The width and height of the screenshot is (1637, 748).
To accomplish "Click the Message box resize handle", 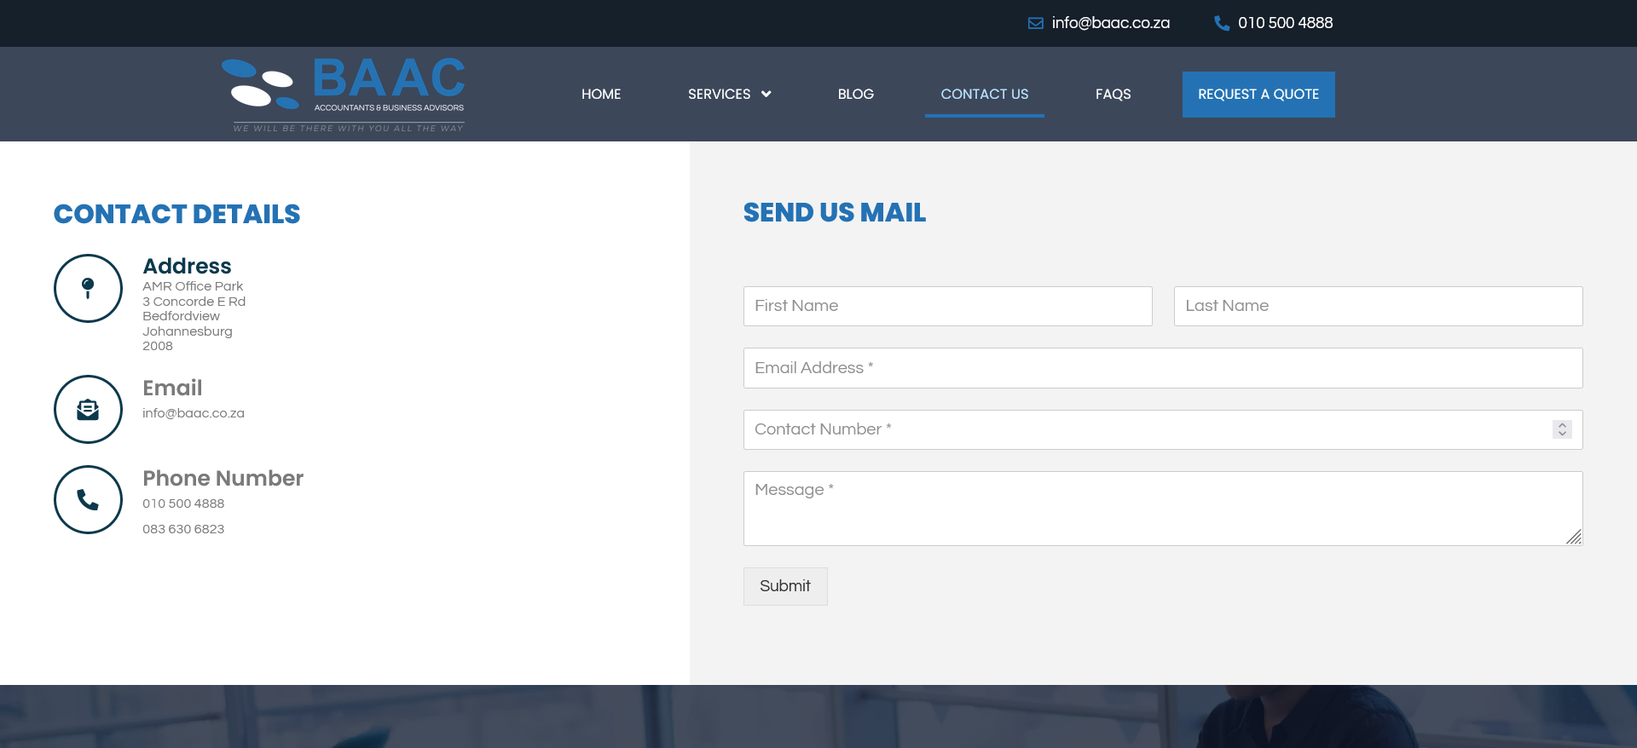I will click(x=1574, y=537).
